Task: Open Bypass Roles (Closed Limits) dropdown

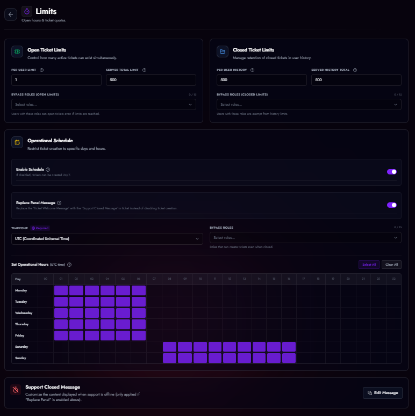Action: [309, 105]
